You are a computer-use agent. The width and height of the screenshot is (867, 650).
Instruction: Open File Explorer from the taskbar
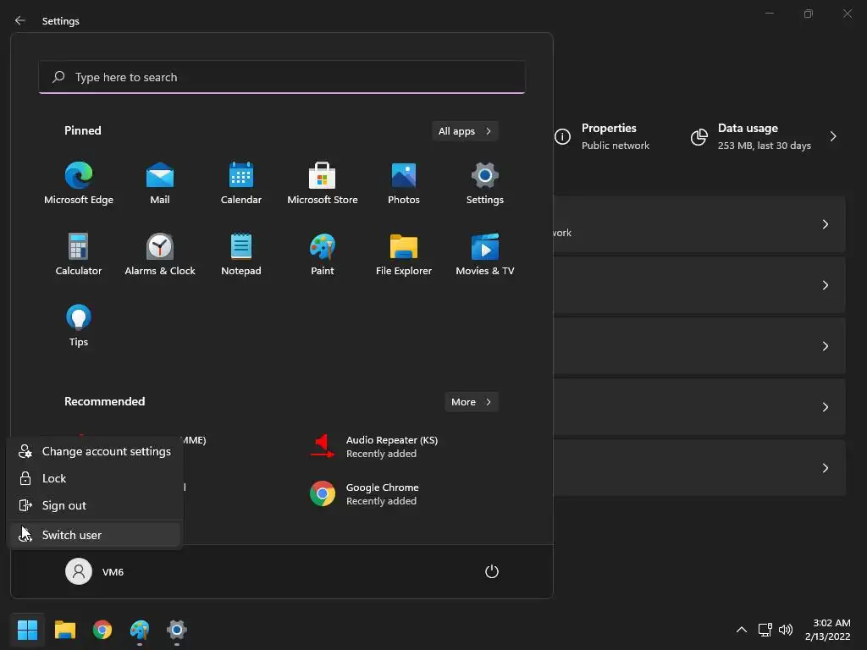coord(64,630)
